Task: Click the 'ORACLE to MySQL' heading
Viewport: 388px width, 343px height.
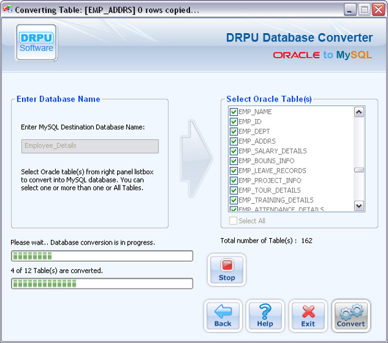Action: [x=323, y=55]
